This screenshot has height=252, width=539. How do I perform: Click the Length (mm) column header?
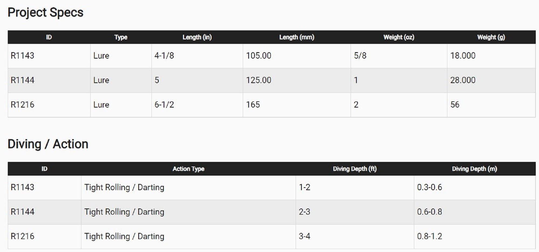pos(297,37)
